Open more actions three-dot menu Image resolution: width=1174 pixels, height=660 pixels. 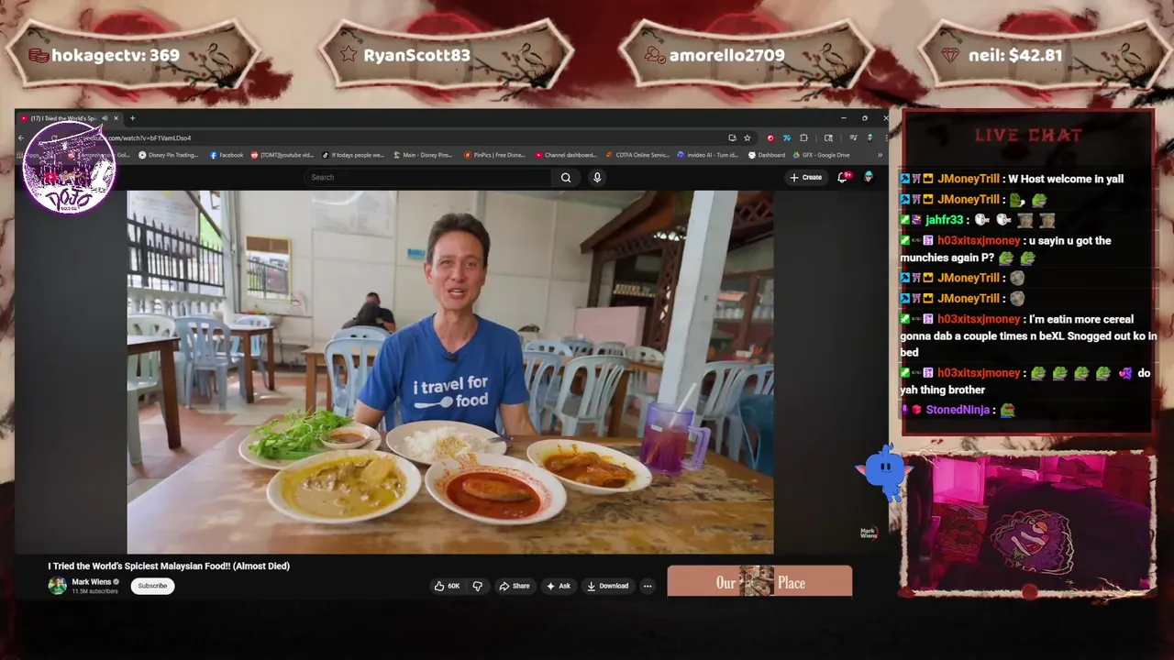648,586
